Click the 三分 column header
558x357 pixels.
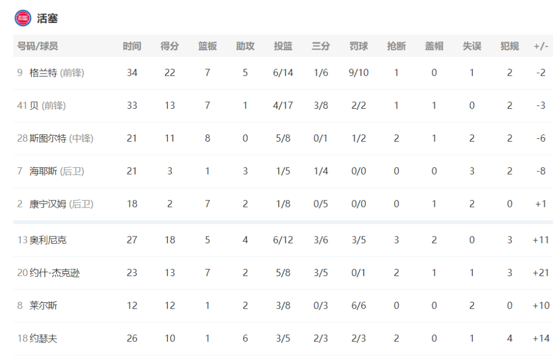tap(321, 46)
